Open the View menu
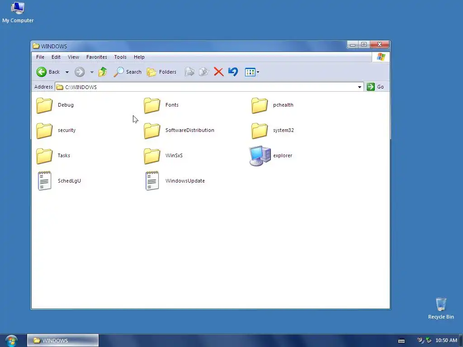Image resolution: width=463 pixels, height=347 pixels. (73, 57)
